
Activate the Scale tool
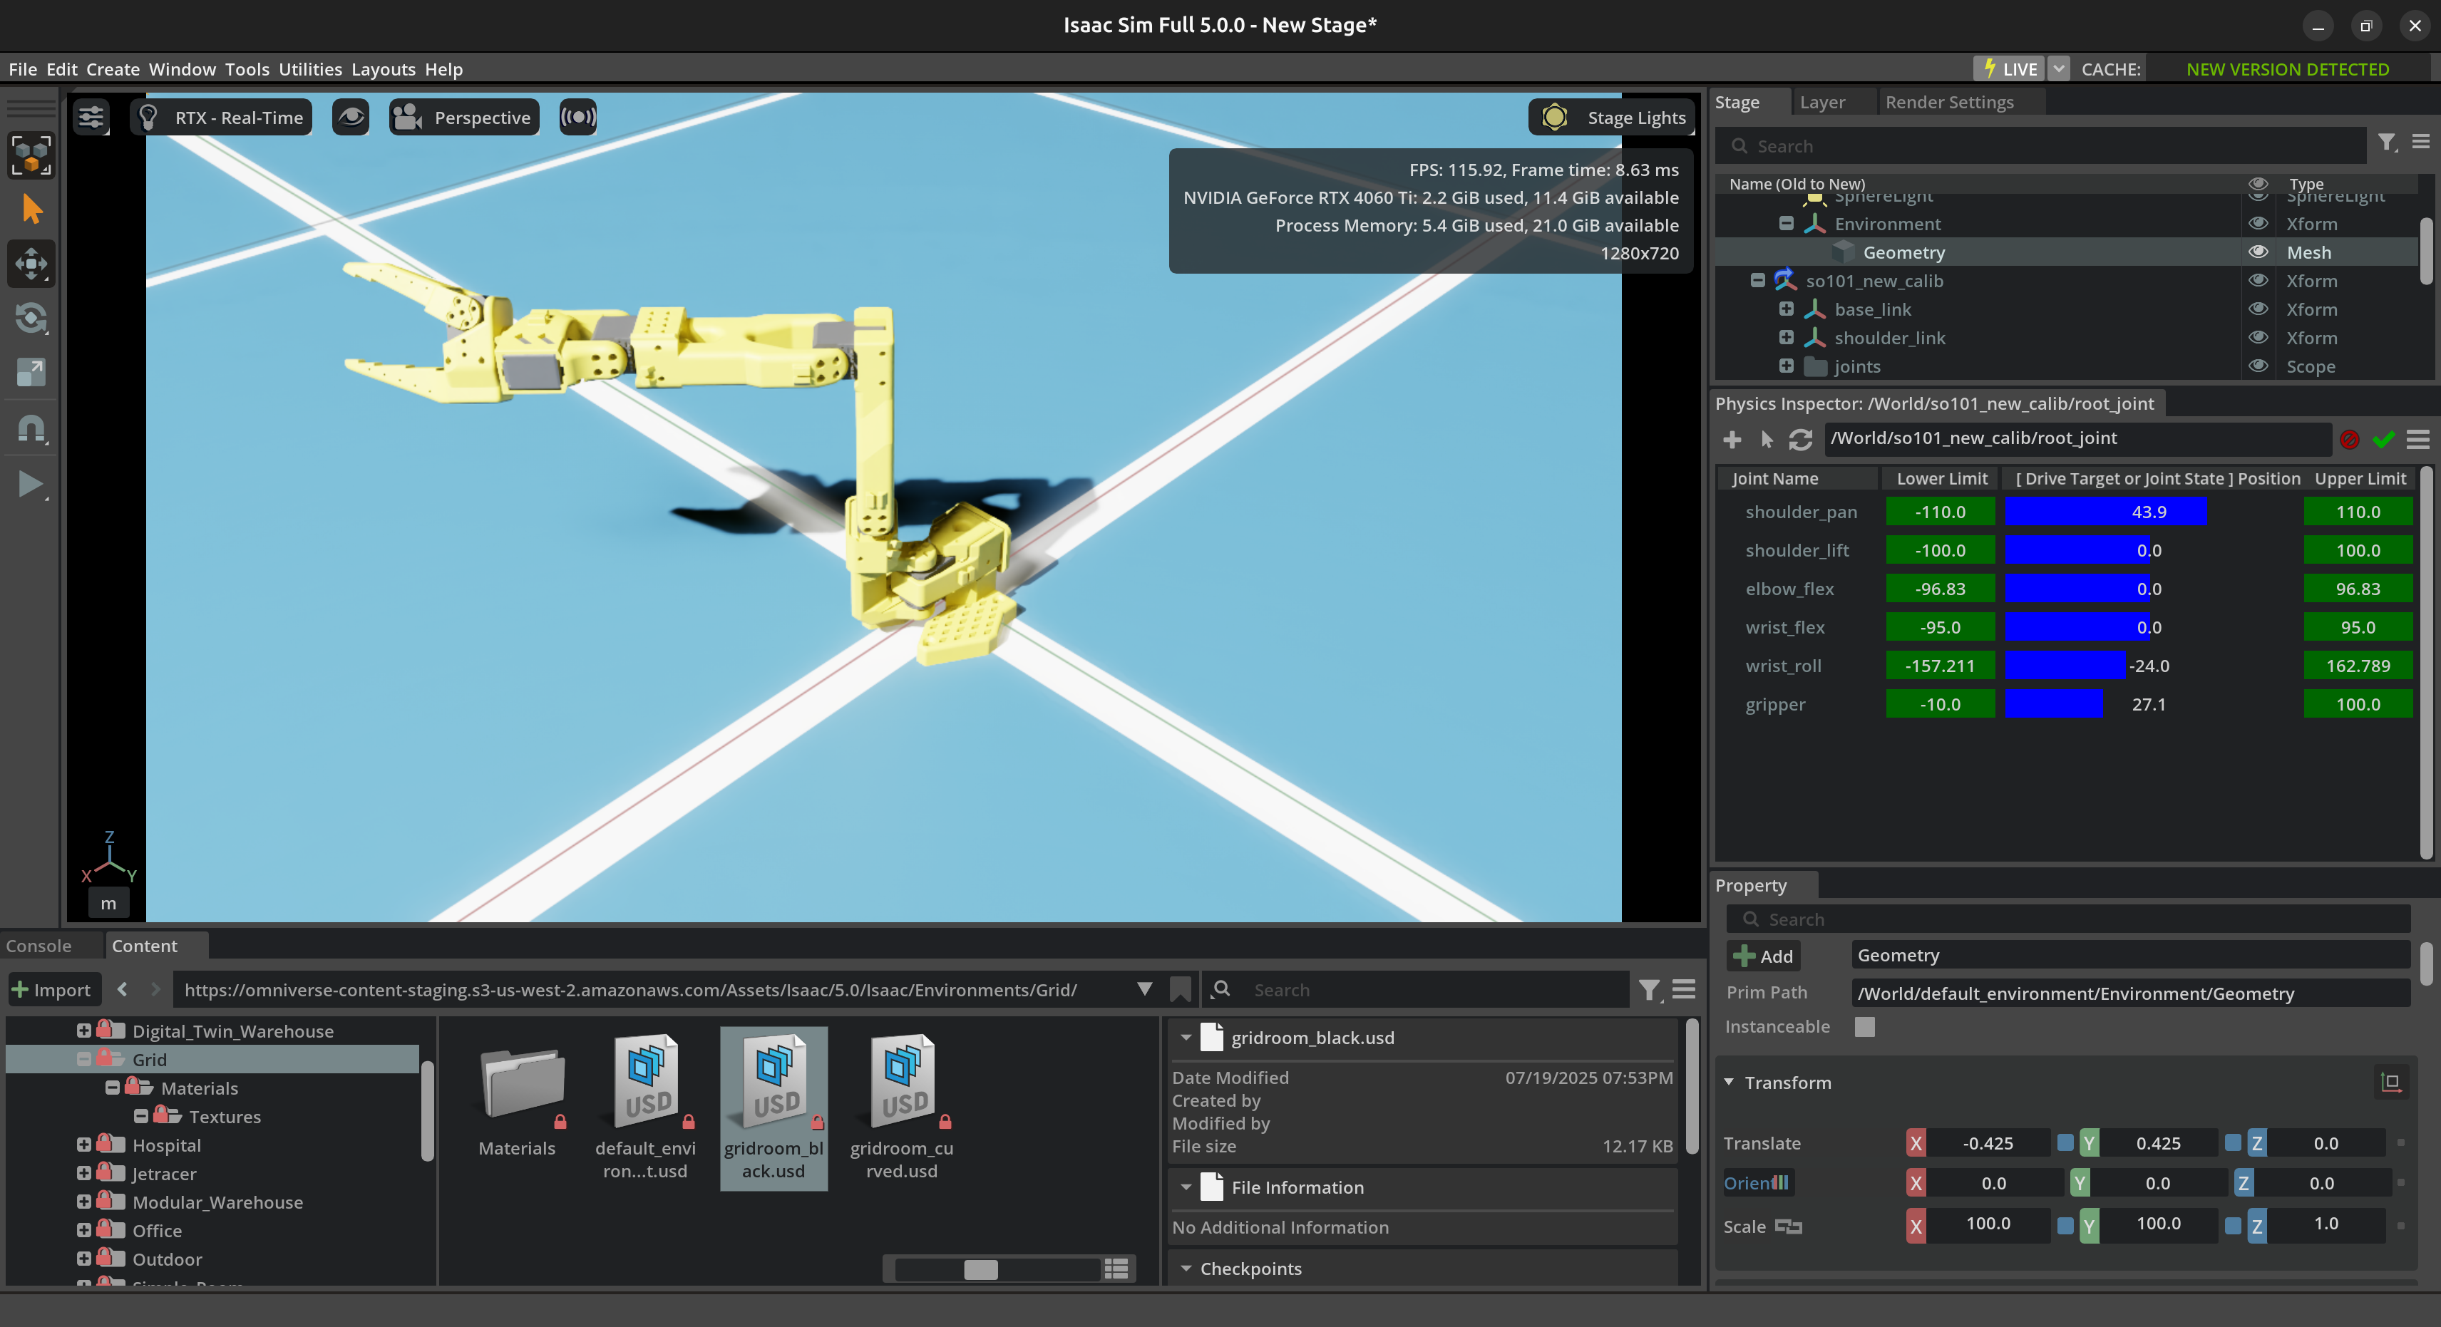point(31,372)
